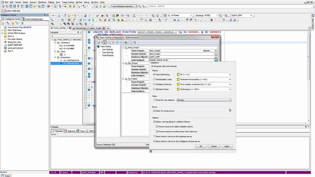This screenshot has width=315, height=177.
Task: Click the Web Console globe icon
Action: click(x=5, y=28)
